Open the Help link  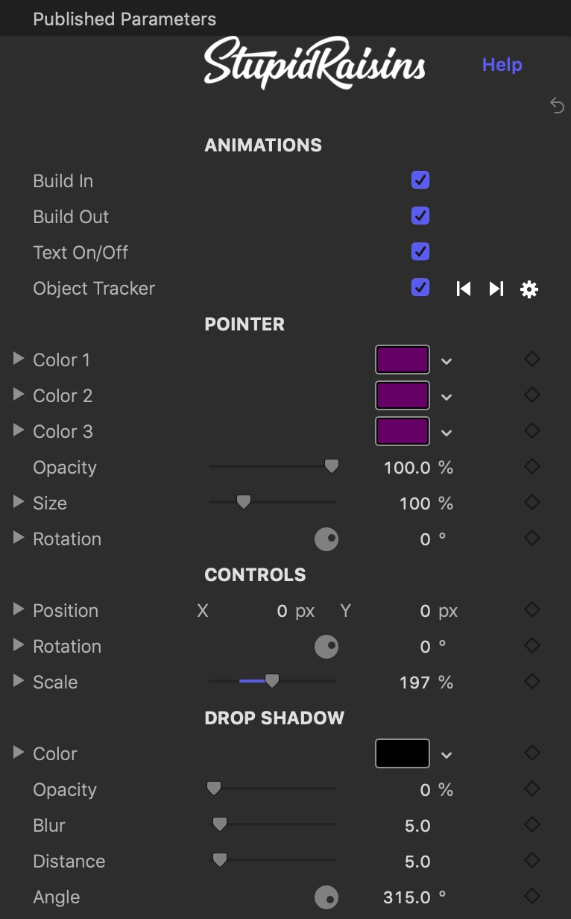tap(502, 65)
